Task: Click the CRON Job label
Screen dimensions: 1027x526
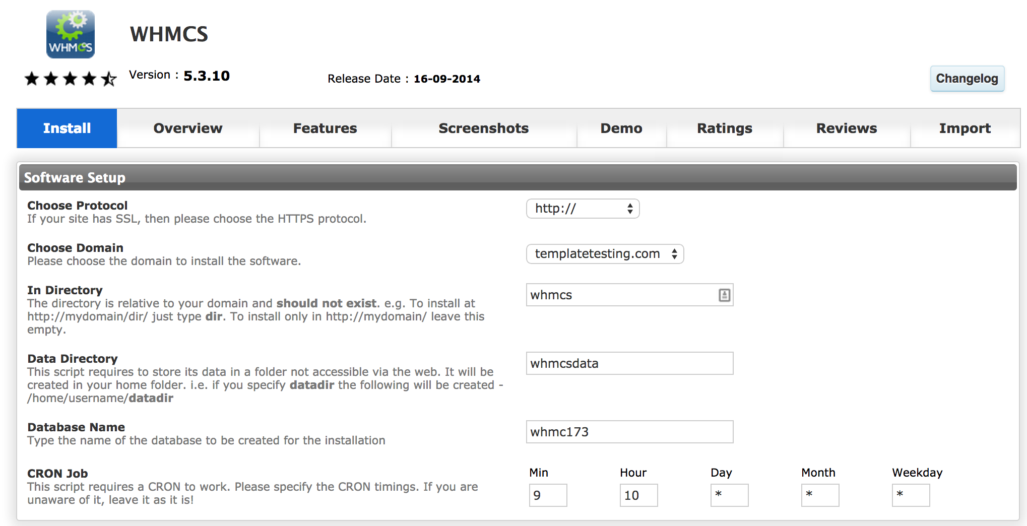Action: pos(57,474)
